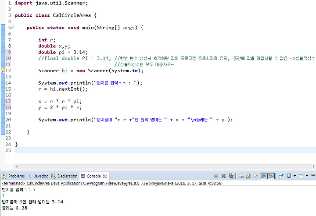This screenshot has width=316, height=216.
Task: Switch to the Declaration tab
Action: [64, 176]
